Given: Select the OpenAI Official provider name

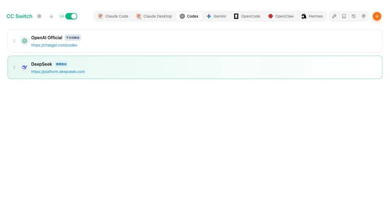Looking at the screenshot, I should point(46,38).
